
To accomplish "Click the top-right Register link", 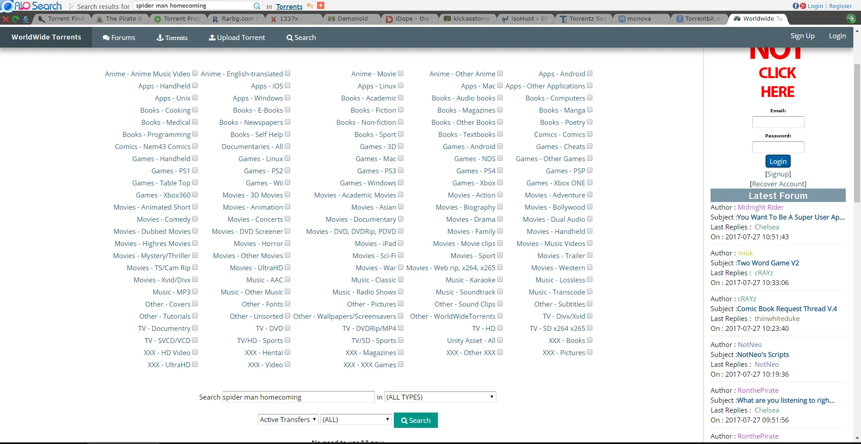I will 840,6.
